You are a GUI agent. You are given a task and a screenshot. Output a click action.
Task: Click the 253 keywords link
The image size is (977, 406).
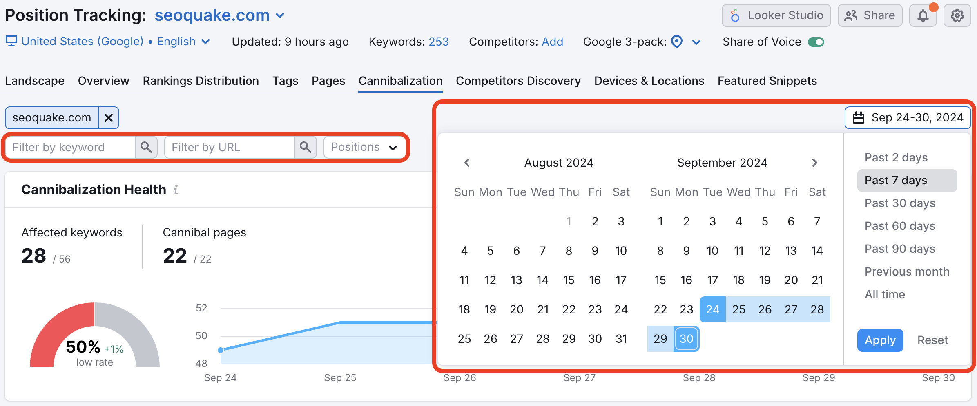pyautogui.click(x=439, y=42)
